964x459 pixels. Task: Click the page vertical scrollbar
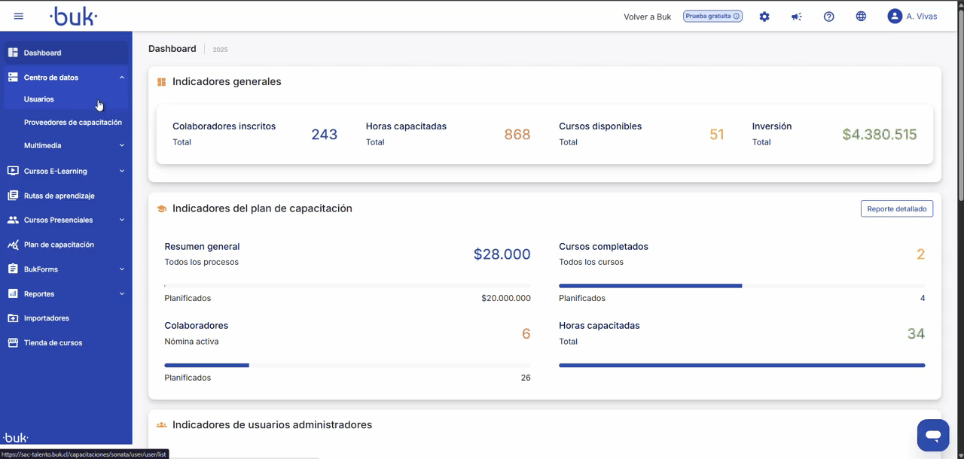coord(960,113)
